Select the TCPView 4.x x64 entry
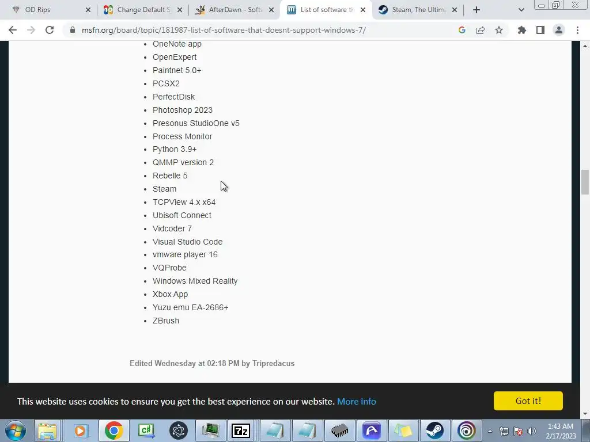 click(184, 202)
